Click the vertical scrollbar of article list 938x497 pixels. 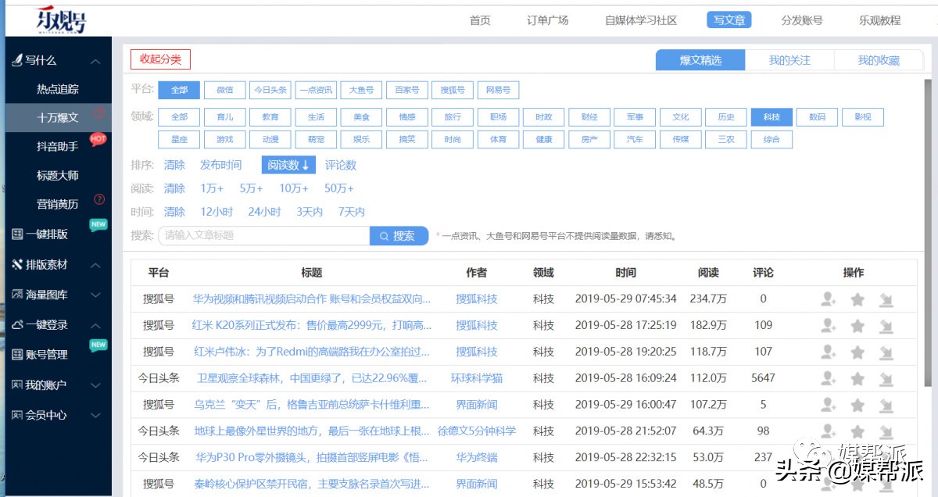pyautogui.click(x=928, y=234)
